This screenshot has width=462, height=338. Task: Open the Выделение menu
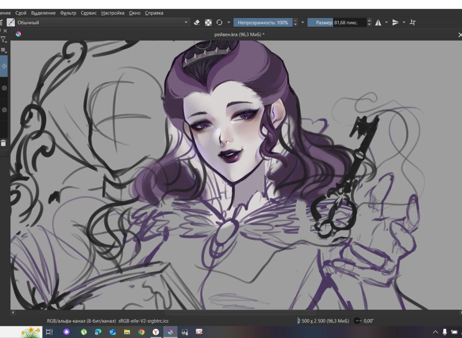click(43, 13)
